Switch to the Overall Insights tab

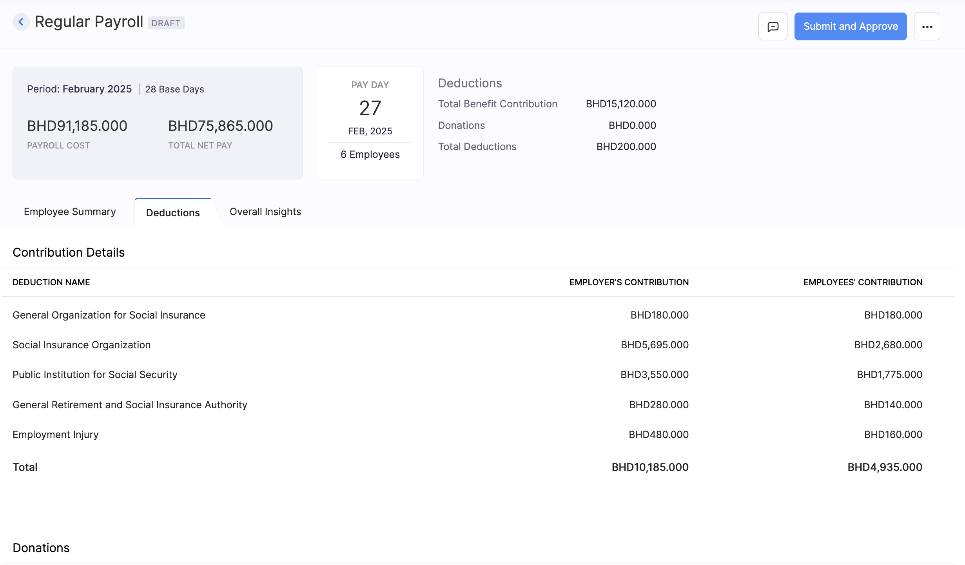click(x=265, y=212)
